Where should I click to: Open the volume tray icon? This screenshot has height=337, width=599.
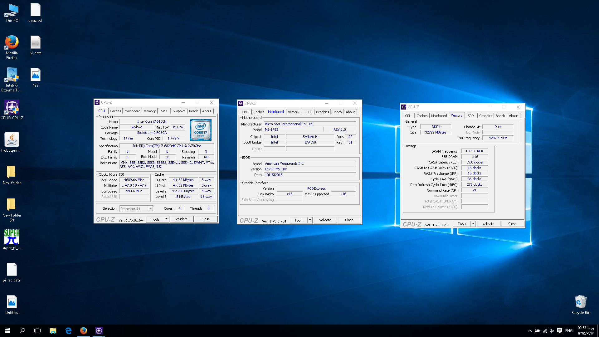[x=552, y=331]
